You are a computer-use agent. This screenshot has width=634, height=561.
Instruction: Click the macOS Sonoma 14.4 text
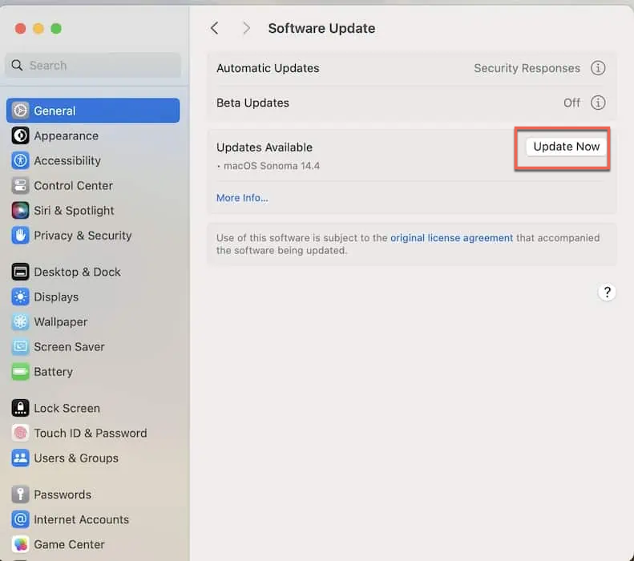click(x=272, y=166)
